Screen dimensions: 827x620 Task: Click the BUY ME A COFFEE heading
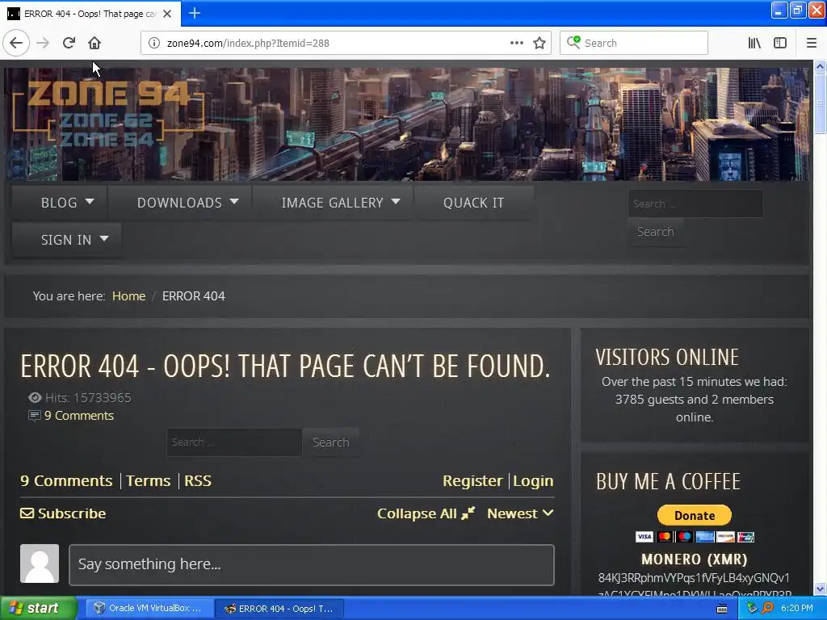[x=668, y=481]
